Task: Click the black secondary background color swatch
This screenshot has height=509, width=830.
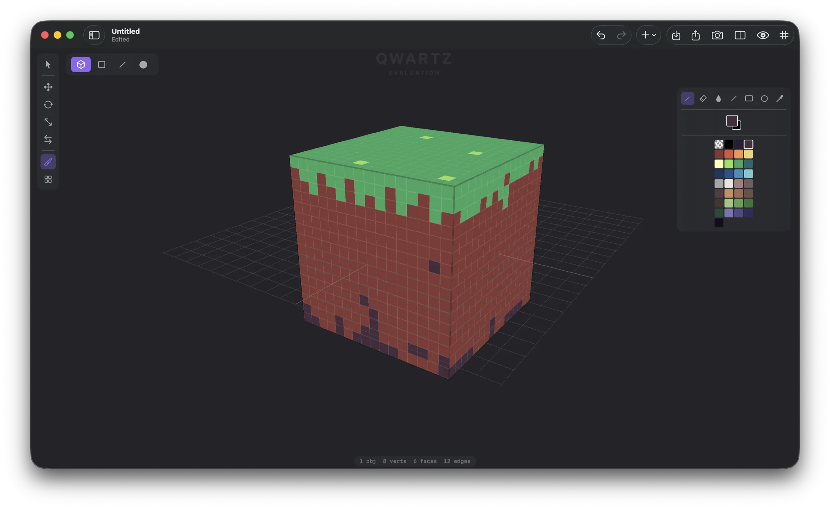Action: [x=739, y=128]
